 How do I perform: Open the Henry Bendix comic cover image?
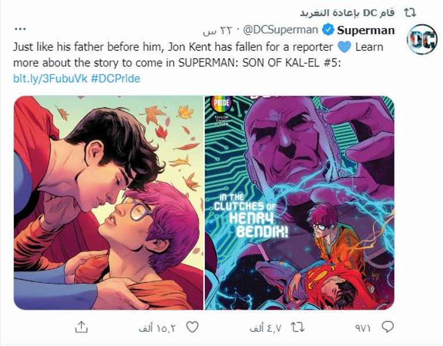point(299,203)
